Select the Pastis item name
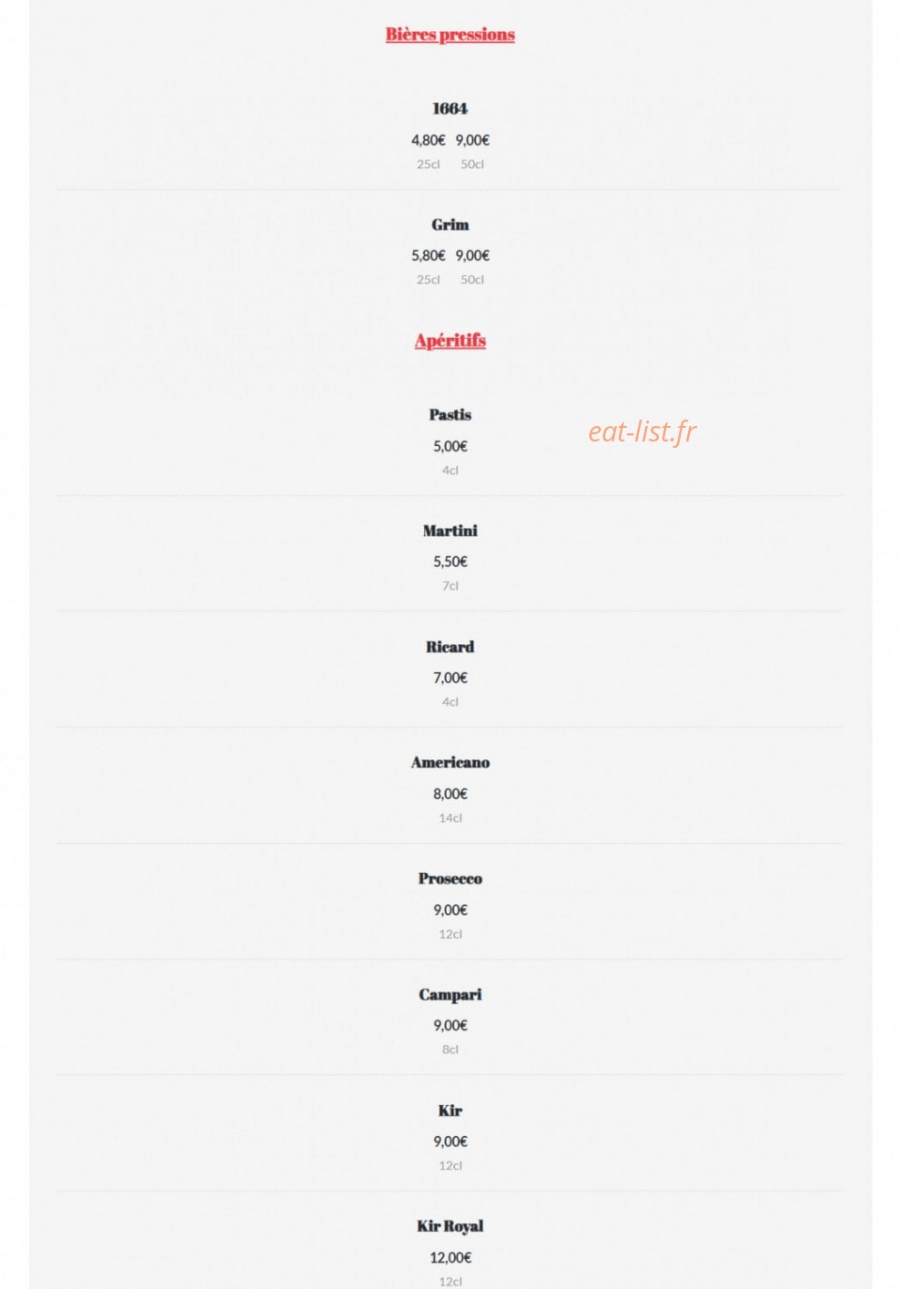Image resolution: width=900 pixels, height=1289 pixels. pos(450,415)
